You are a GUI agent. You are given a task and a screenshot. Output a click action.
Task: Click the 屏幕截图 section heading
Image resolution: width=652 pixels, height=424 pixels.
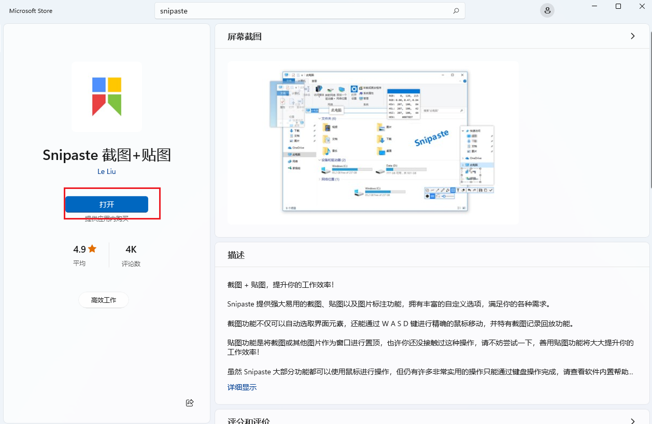tap(245, 37)
